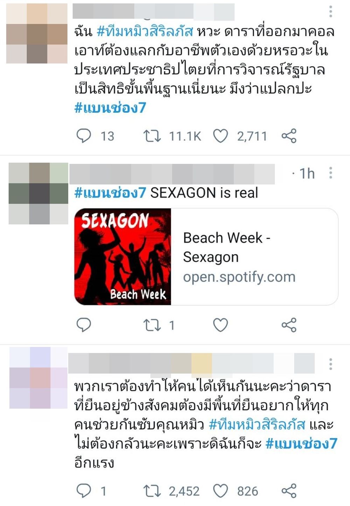Share the first tweet about #ทีมหมิวสิริลภัส
This screenshot has width=350, height=506.
click(289, 136)
